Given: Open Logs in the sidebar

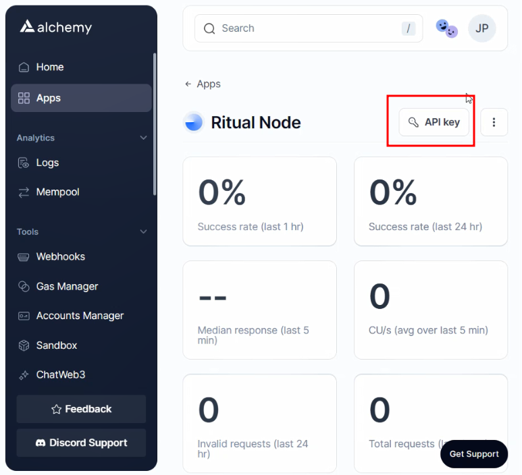Looking at the screenshot, I should point(81,163).
